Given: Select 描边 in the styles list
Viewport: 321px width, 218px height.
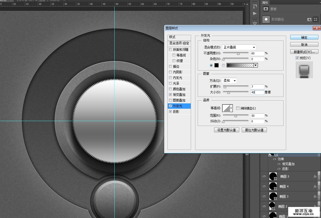Looking at the screenshot, I should pyautogui.click(x=176, y=66).
